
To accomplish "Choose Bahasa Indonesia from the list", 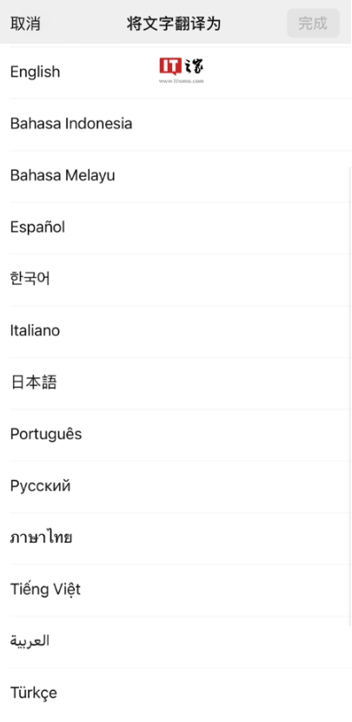I will click(x=176, y=125).
